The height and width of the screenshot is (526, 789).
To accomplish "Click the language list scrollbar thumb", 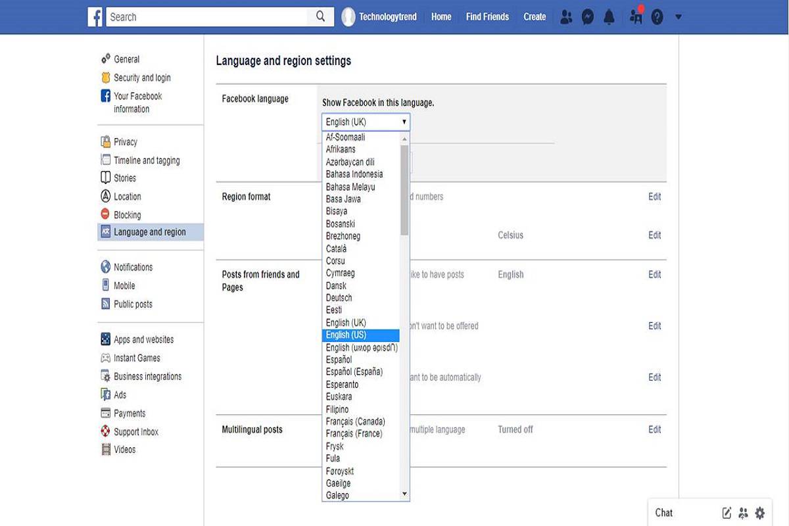I will 404,190.
